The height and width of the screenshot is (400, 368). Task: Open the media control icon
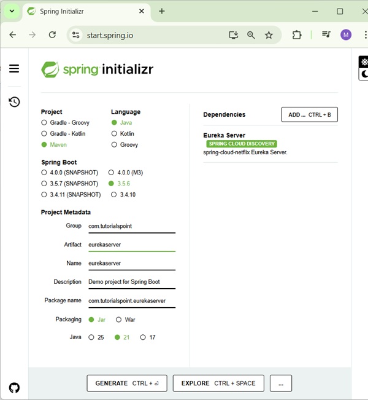tap(326, 34)
